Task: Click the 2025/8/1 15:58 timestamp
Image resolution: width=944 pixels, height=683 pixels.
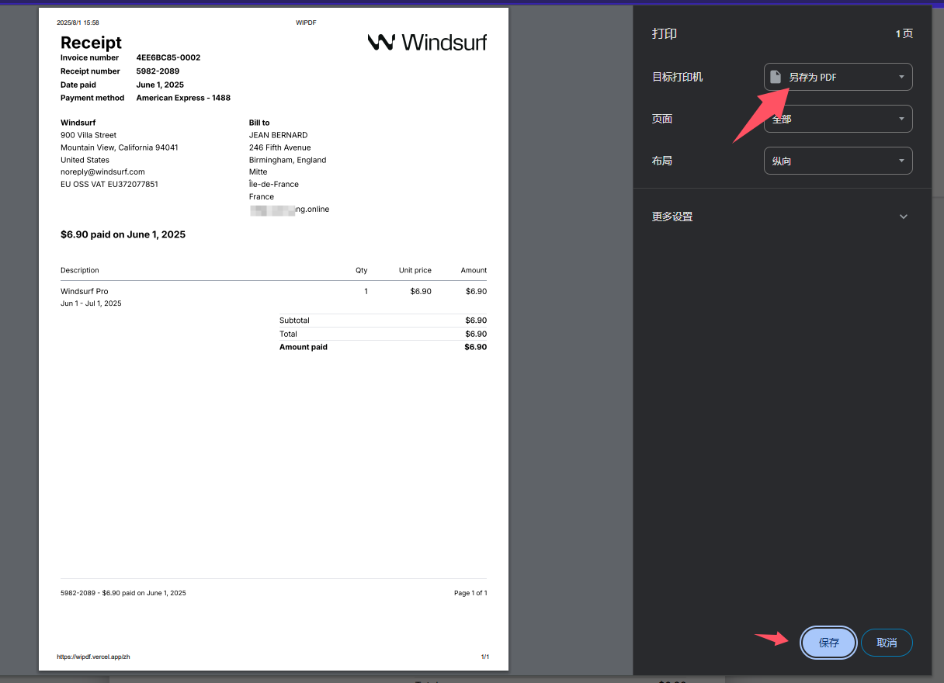Action: pos(78,23)
